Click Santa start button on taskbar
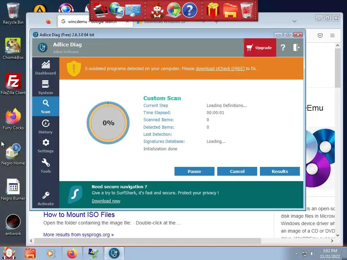The width and height of the screenshot is (347, 260). coord(8,253)
